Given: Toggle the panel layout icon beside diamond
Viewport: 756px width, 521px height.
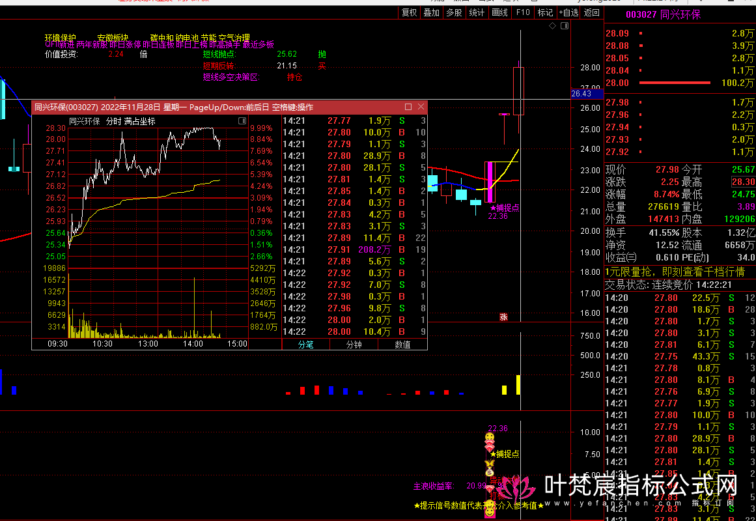Looking at the screenshot, I should [563, 26].
